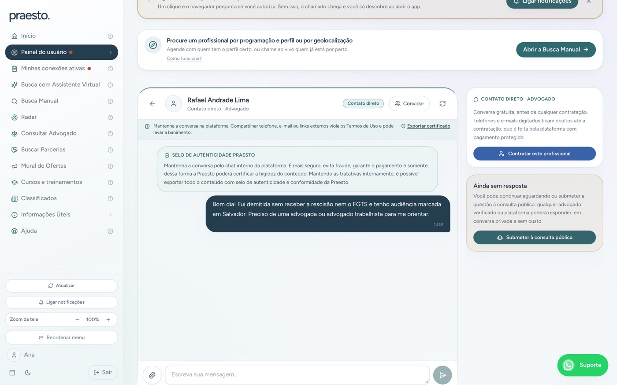The width and height of the screenshot is (617, 385).
Task: Click the help icon beside Consultar Advogado
Action: click(x=111, y=134)
